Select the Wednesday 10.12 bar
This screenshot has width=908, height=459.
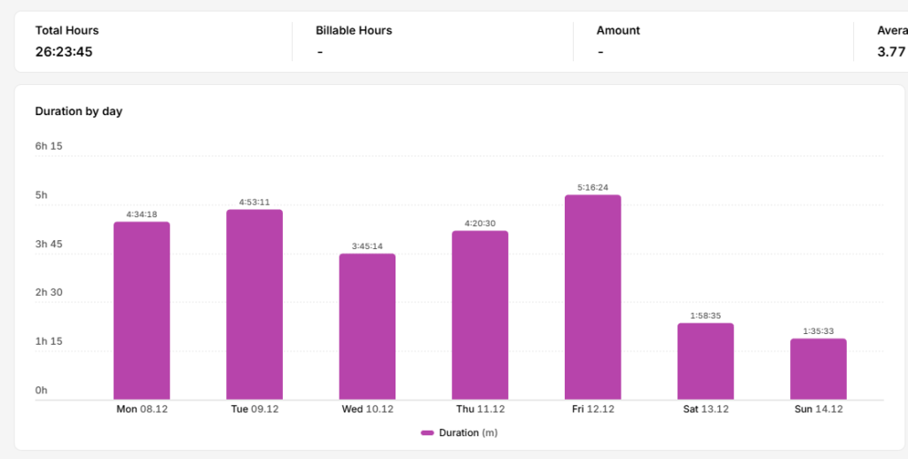coord(367,326)
